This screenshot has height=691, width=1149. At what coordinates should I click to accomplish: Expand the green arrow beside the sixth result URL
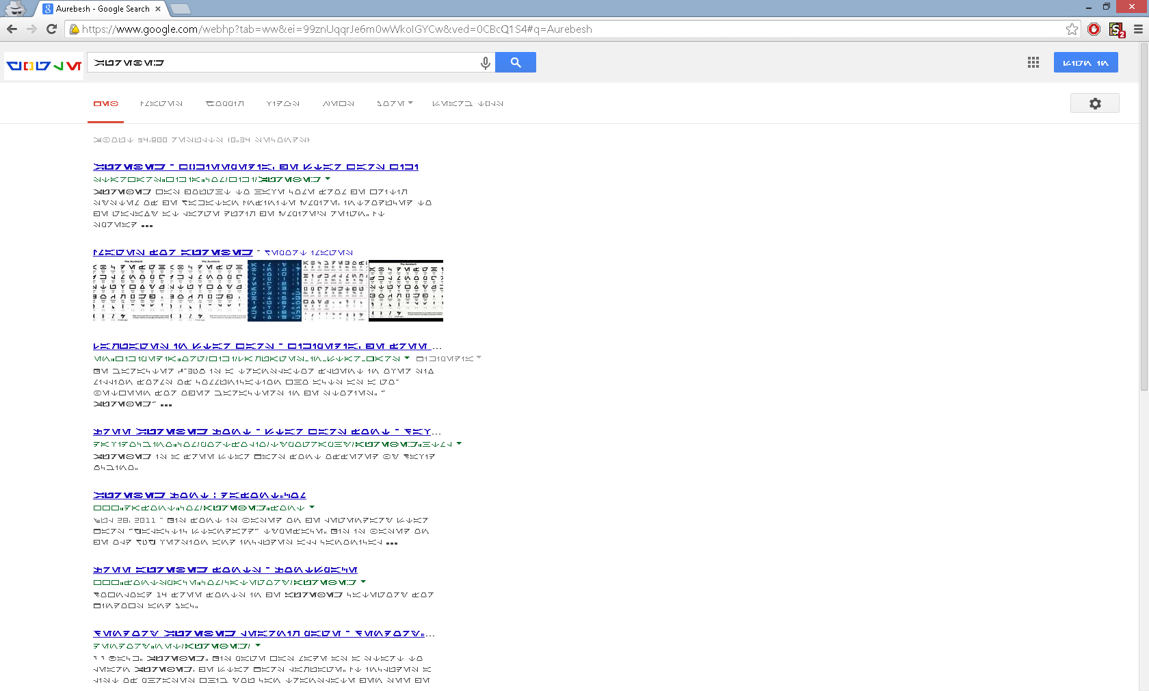pyautogui.click(x=363, y=582)
